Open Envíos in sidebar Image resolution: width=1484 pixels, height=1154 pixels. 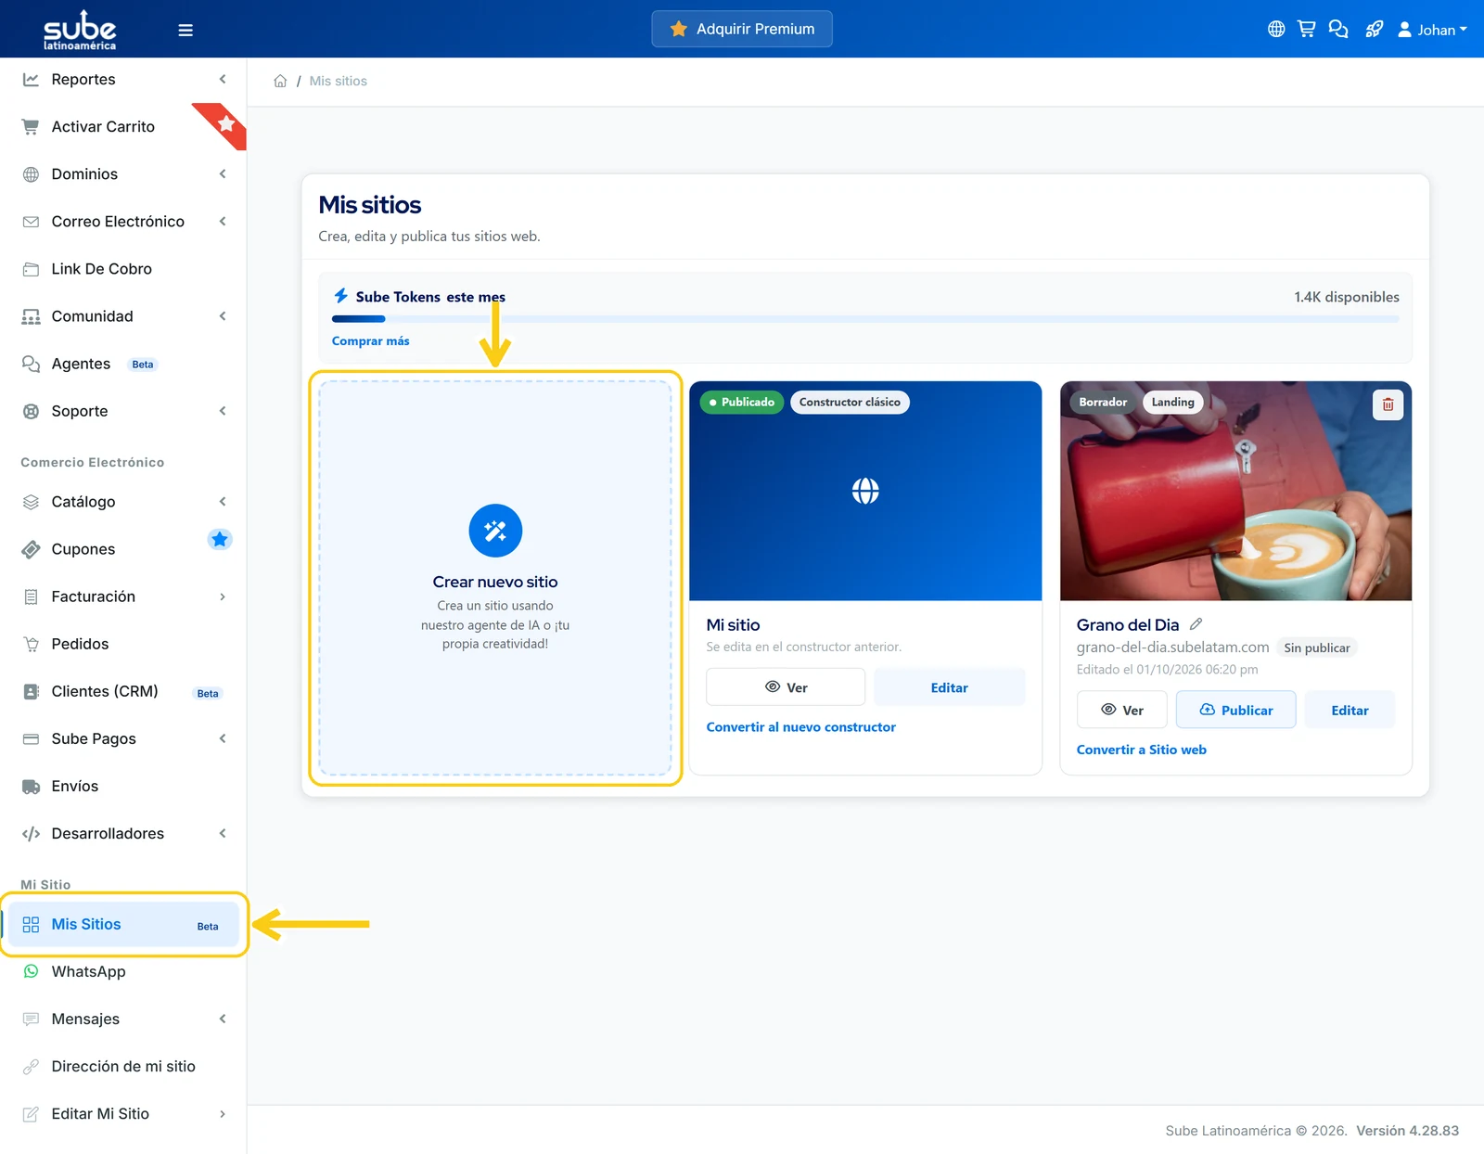(123, 786)
